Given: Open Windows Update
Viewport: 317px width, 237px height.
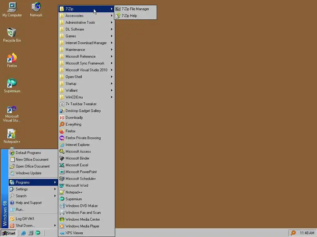Looking at the screenshot, I should 33,173.
